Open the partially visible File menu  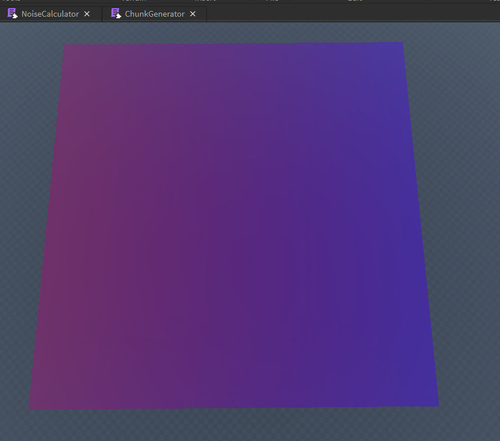coord(272,1)
